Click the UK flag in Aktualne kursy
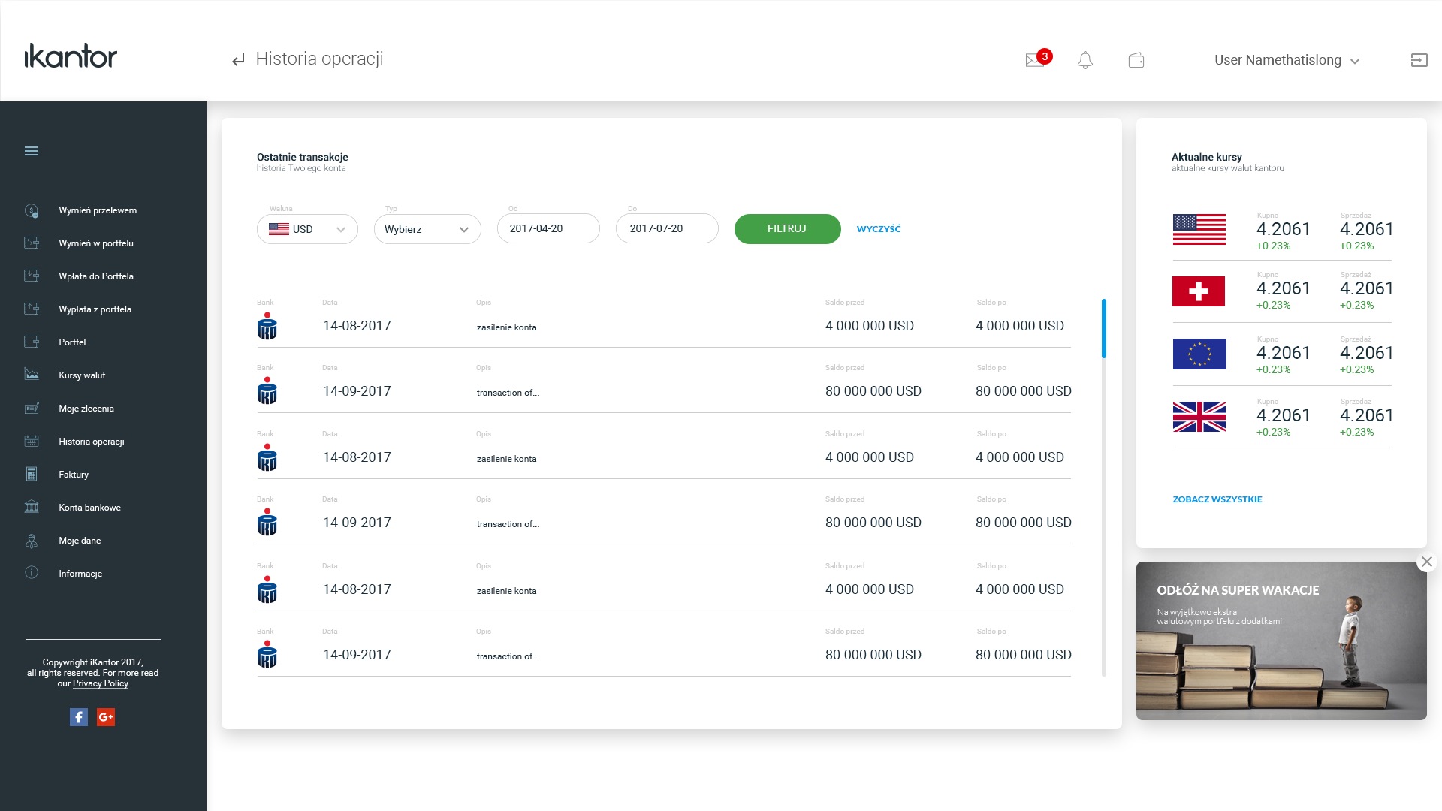 [1199, 417]
